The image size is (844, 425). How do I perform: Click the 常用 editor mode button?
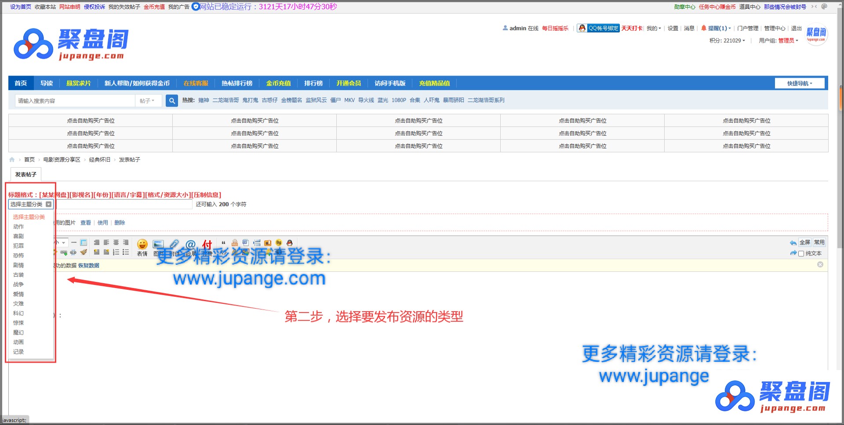819,242
